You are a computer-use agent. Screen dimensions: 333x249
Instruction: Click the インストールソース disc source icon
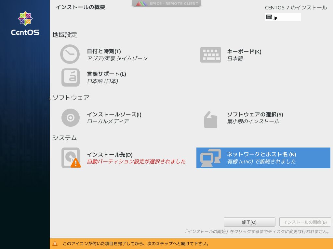pyautogui.click(x=70, y=117)
